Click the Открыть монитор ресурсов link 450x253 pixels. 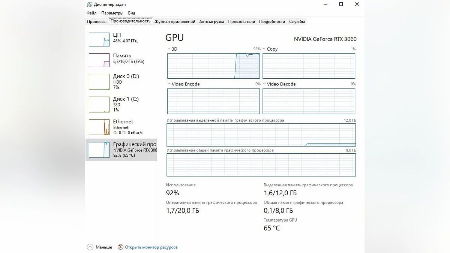point(151,247)
